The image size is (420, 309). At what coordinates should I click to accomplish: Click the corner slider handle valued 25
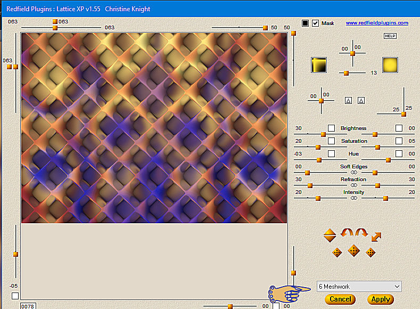tap(403, 114)
